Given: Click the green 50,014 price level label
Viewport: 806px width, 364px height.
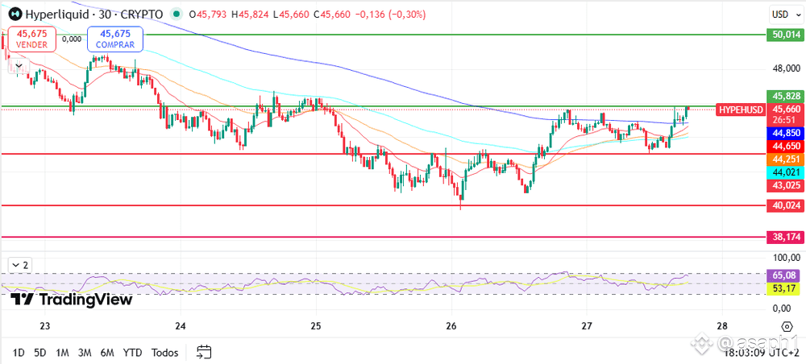Looking at the screenshot, I should pos(784,35).
